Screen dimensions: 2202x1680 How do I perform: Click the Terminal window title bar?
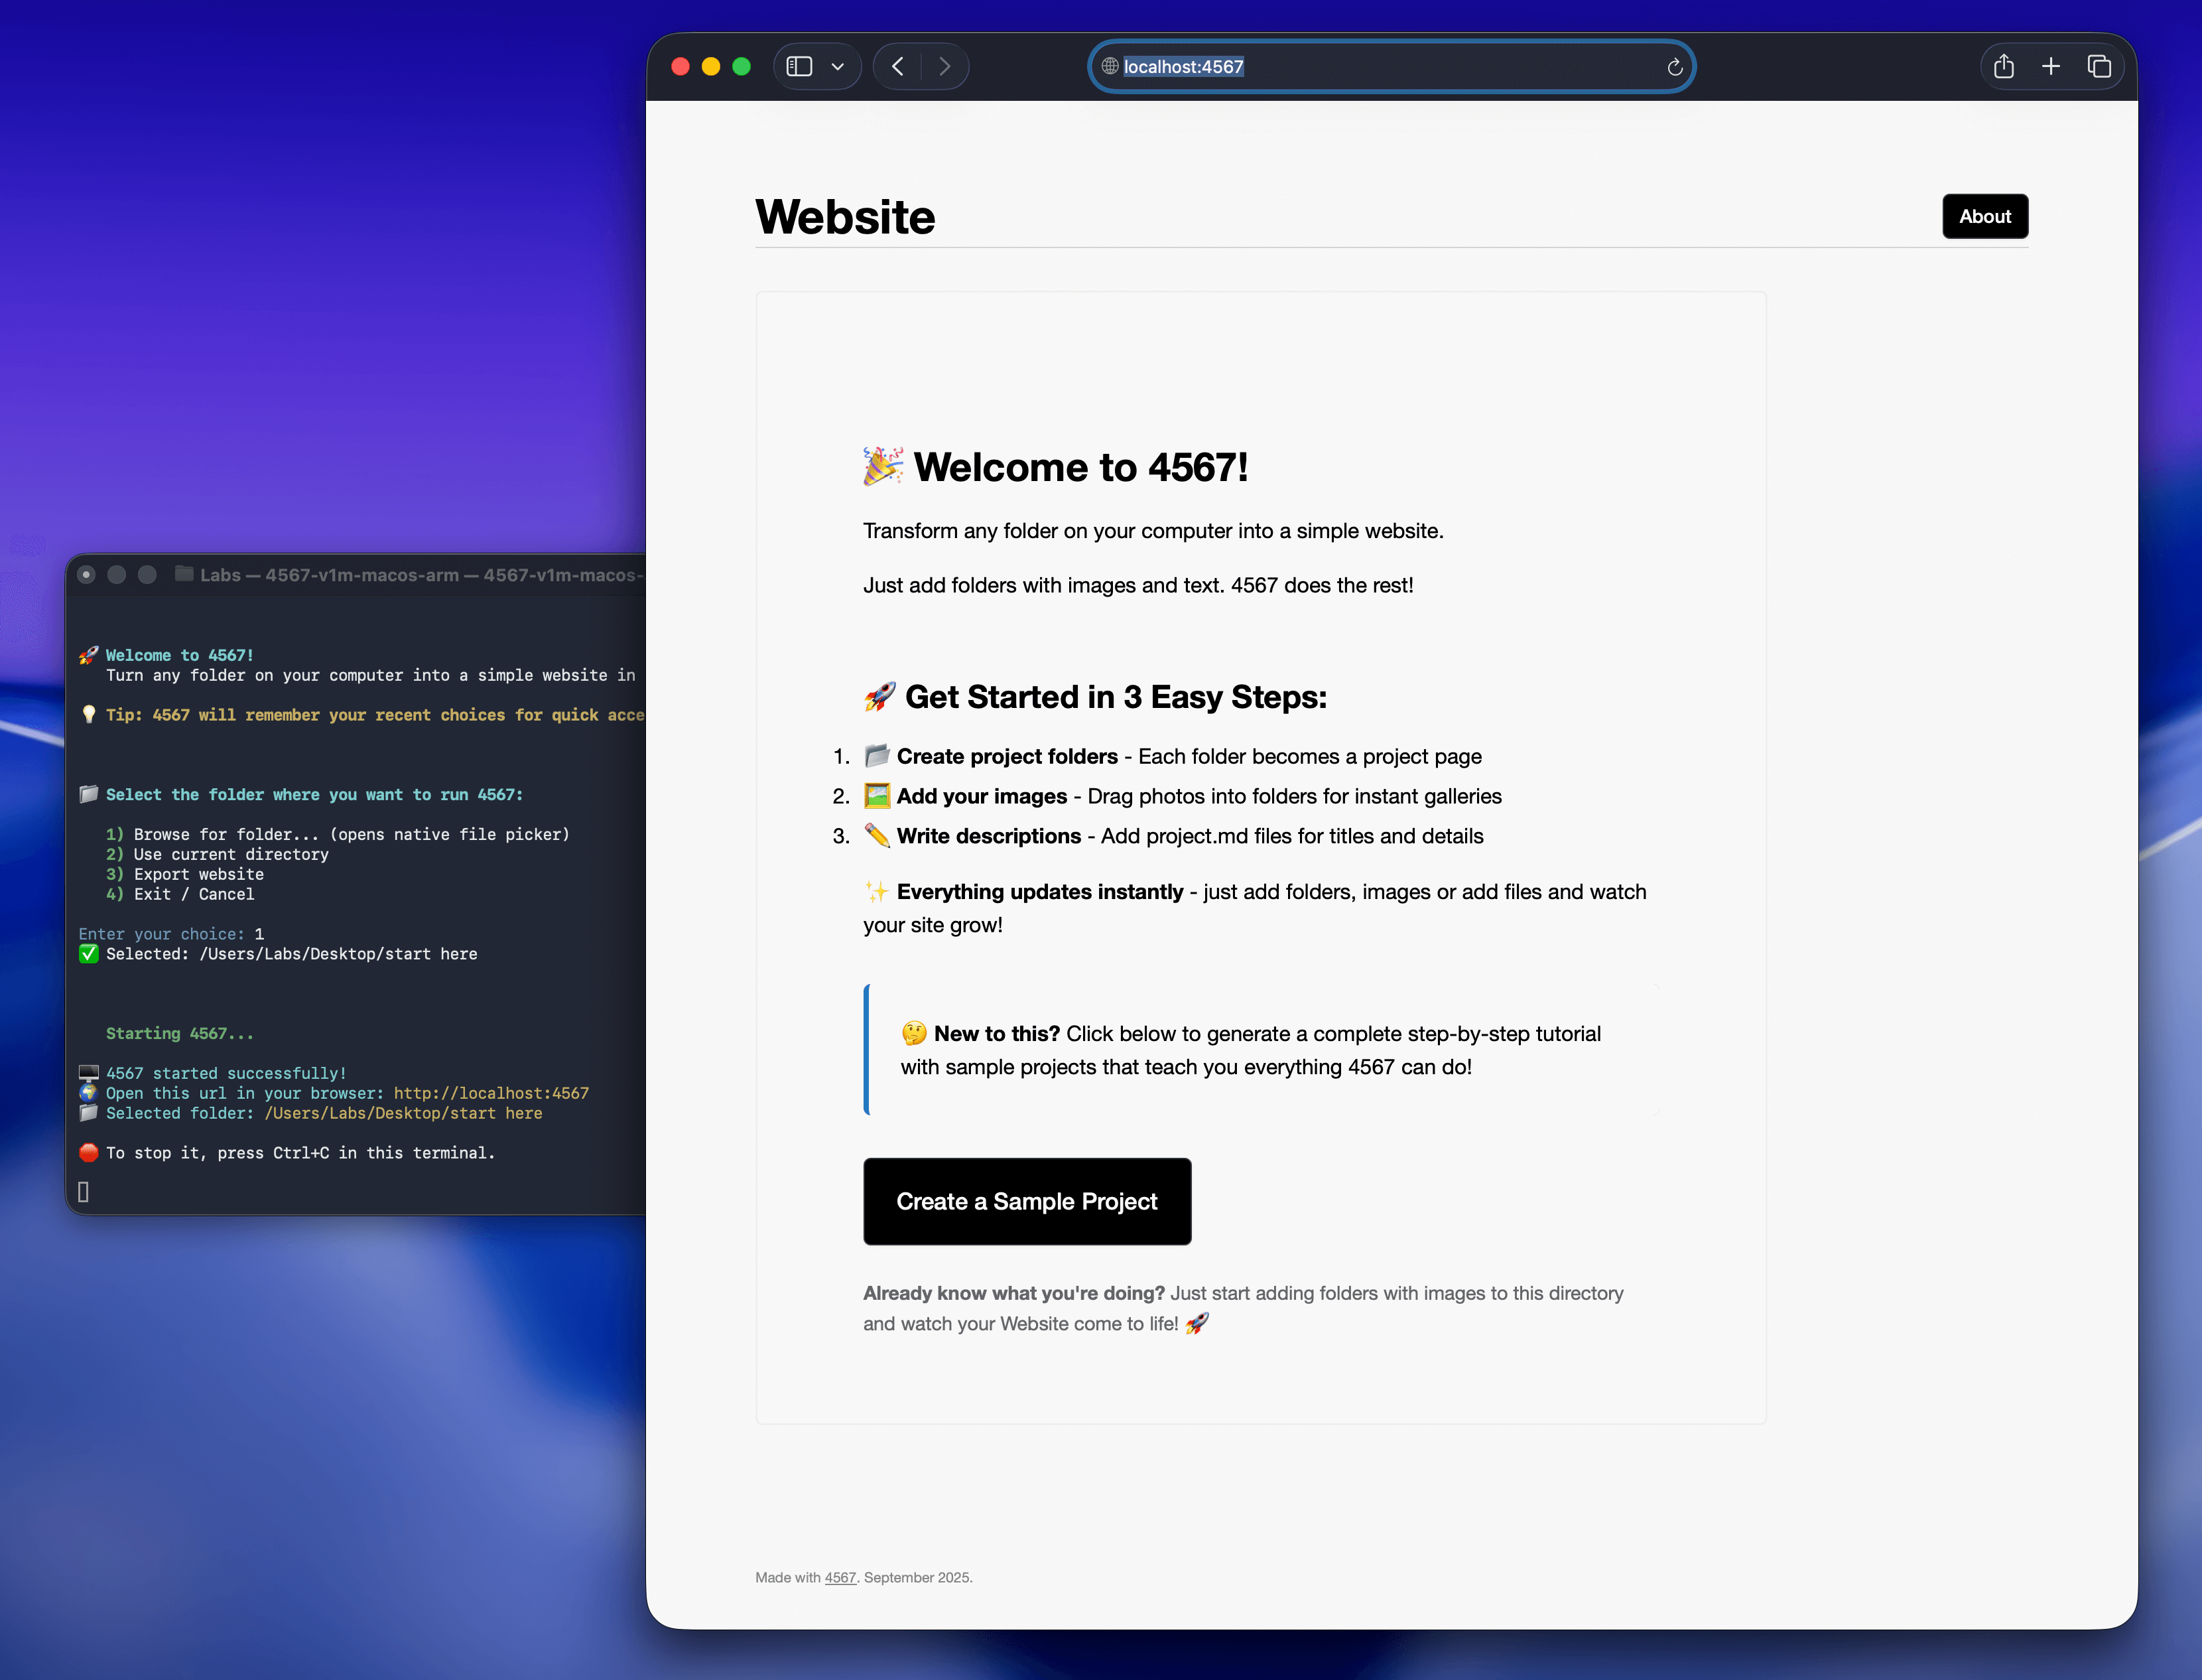pos(400,575)
